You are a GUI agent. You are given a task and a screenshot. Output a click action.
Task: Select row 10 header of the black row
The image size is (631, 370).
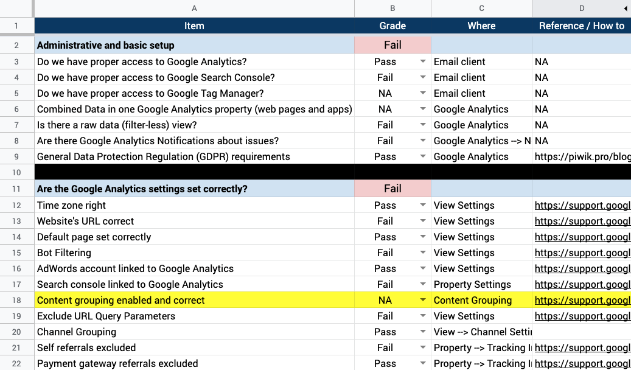16,173
